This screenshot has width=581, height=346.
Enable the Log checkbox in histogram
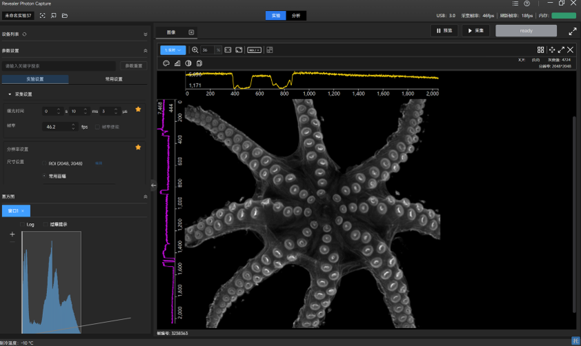pyautogui.click(x=23, y=224)
